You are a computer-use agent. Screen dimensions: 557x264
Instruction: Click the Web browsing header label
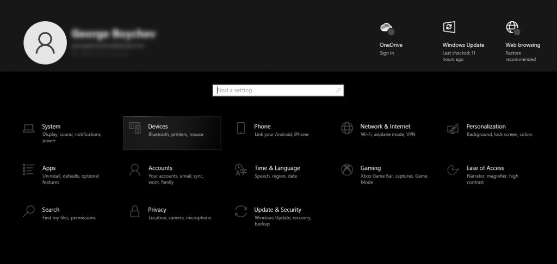(523, 45)
